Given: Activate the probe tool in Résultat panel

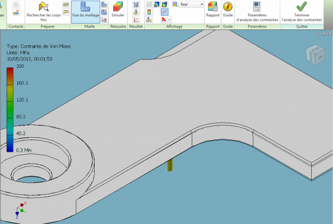Looking at the screenshot, I should [x=136, y=12].
